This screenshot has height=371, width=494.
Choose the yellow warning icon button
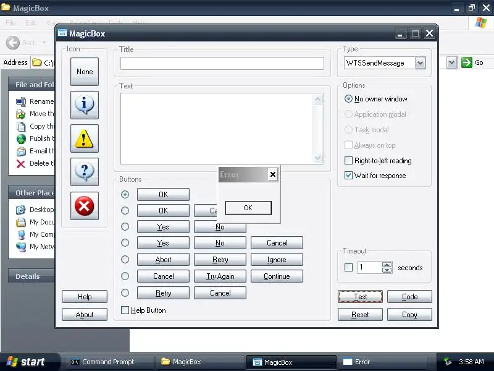pyautogui.click(x=85, y=139)
